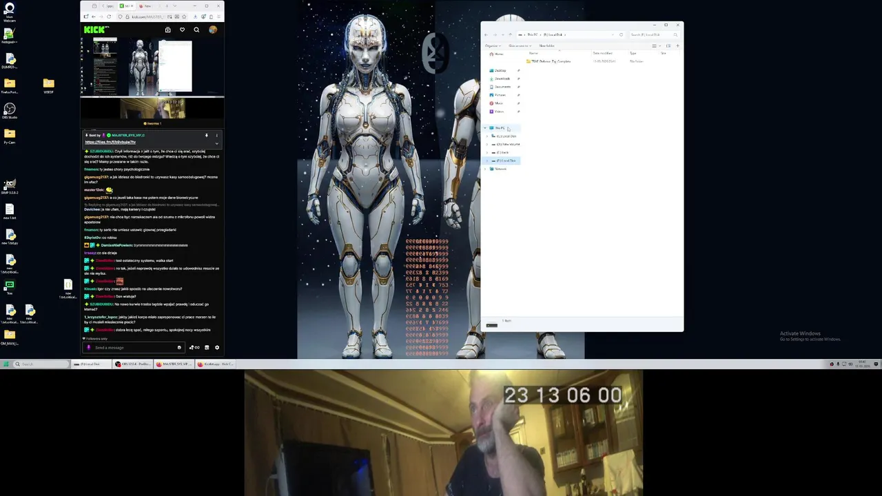The height and width of the screenshot is (496, 882).
Task: Click in the Windows taskbar search box
Action: click(x=43, y=364)
